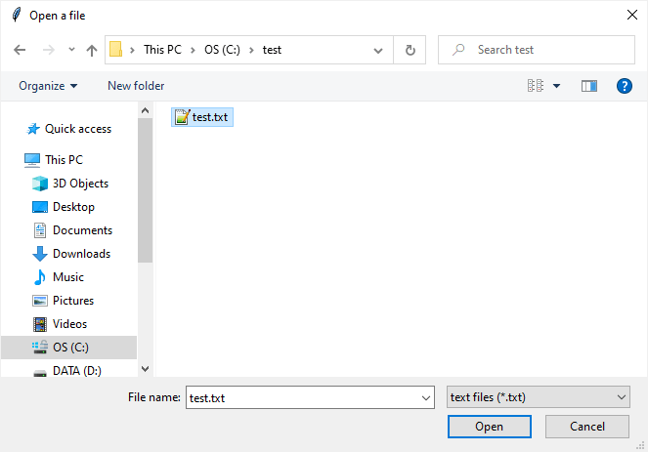Expand the chevron after OS (C:) breadcrumb
Image resolution: width=648 pixels, height=452 pixels.
coord(251,50)
